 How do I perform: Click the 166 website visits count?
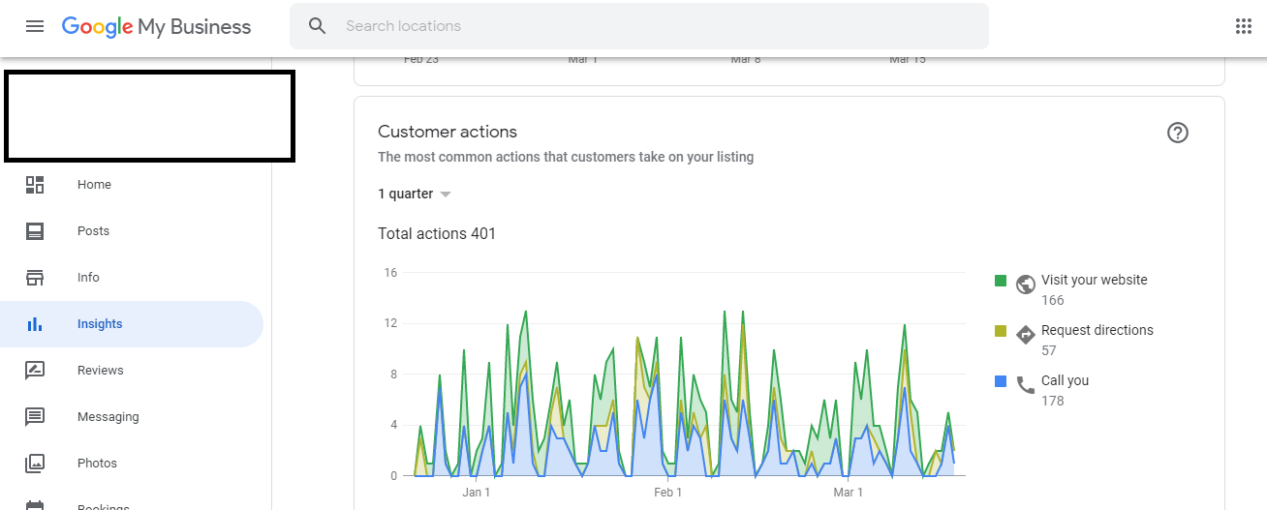[x=1053, y=300]
